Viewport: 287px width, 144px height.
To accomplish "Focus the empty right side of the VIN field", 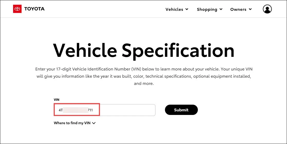I will 127,110.
